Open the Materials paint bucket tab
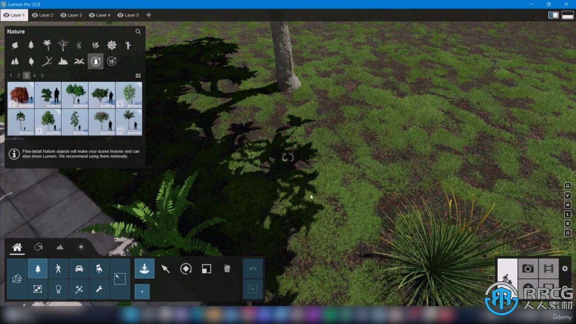Screen dimensions: 576x324 (38, 247)
